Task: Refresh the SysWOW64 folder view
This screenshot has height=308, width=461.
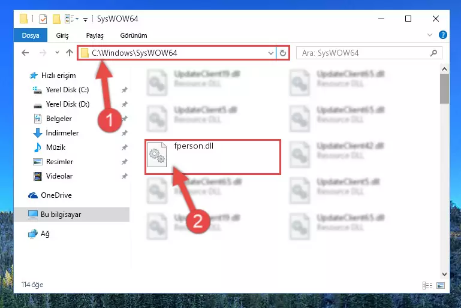Action: [283, 53]
